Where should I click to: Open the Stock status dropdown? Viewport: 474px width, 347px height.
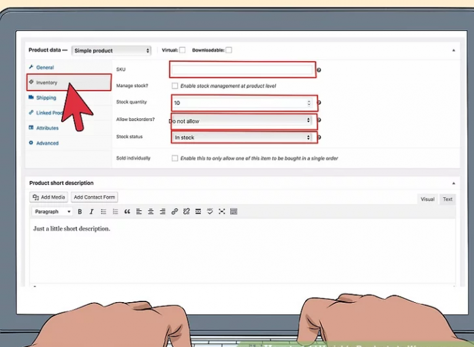click(x=242, y=137)
